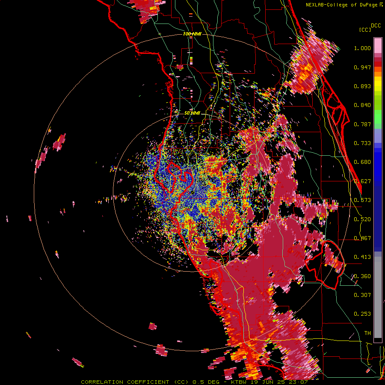Select the 0.413 color scale label
The width and height of the screenshot is (385, 385).
point(362,257)
